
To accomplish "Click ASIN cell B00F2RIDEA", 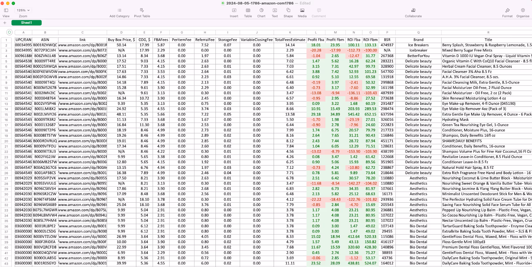I will pyautogui.click(x=45, y=242).
